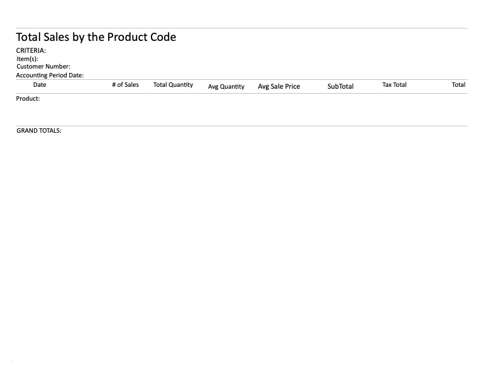This screenshot has height=385, width=498.
Task: Click the Item(s): criteria label
Action: (27, 59)
